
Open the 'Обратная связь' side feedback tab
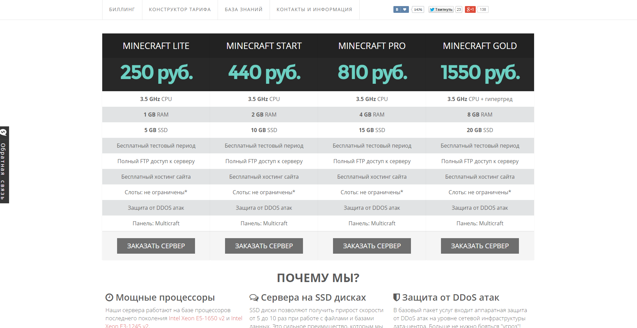click(x=3, y=171)
